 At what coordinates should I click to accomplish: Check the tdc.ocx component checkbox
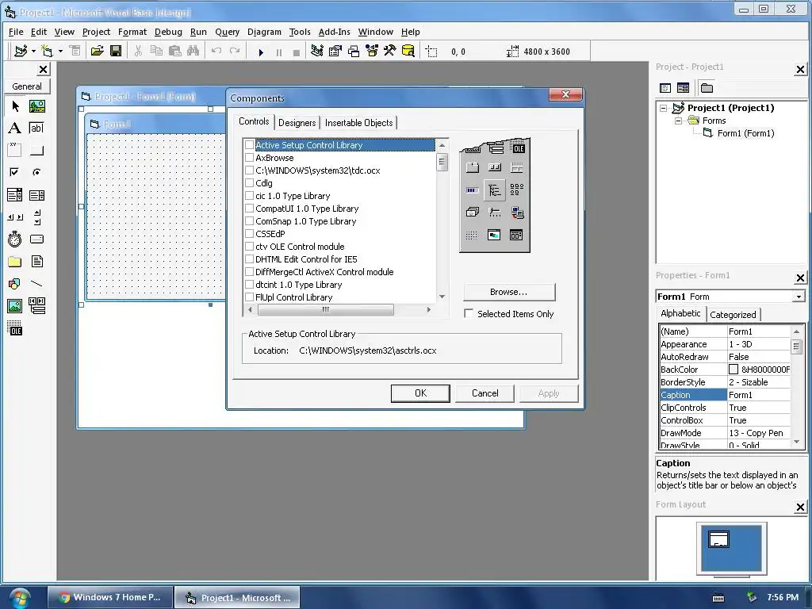[x=249, y=170]
